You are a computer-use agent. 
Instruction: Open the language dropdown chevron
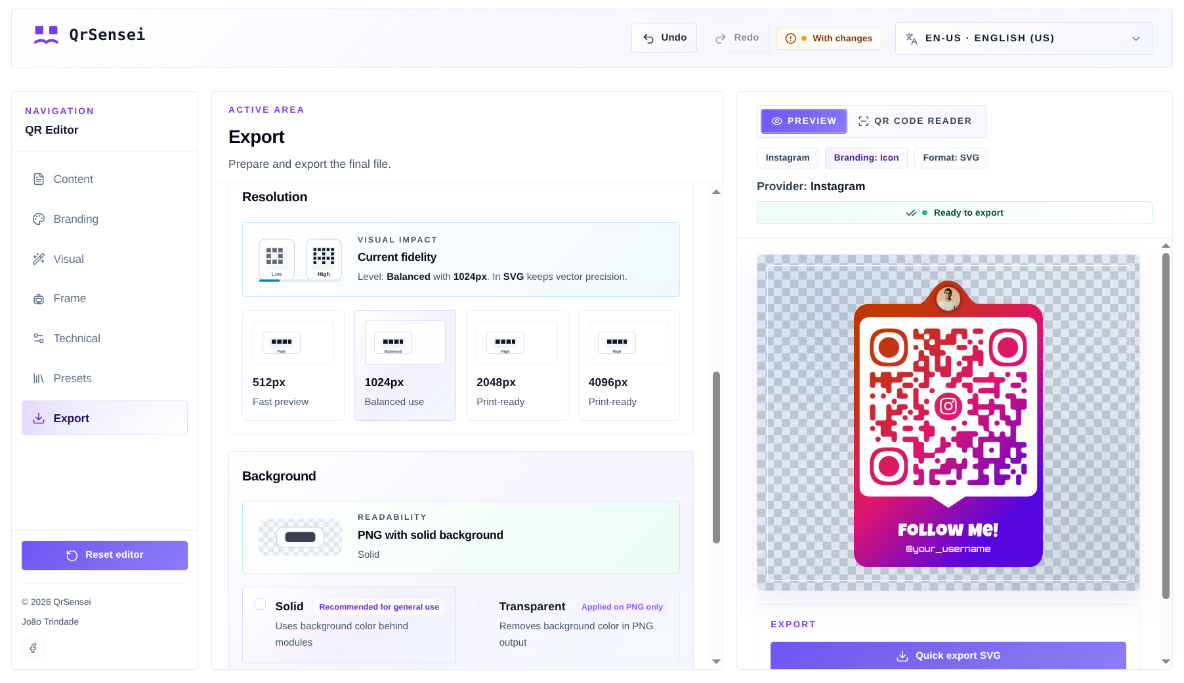(x=1136, y=39)
